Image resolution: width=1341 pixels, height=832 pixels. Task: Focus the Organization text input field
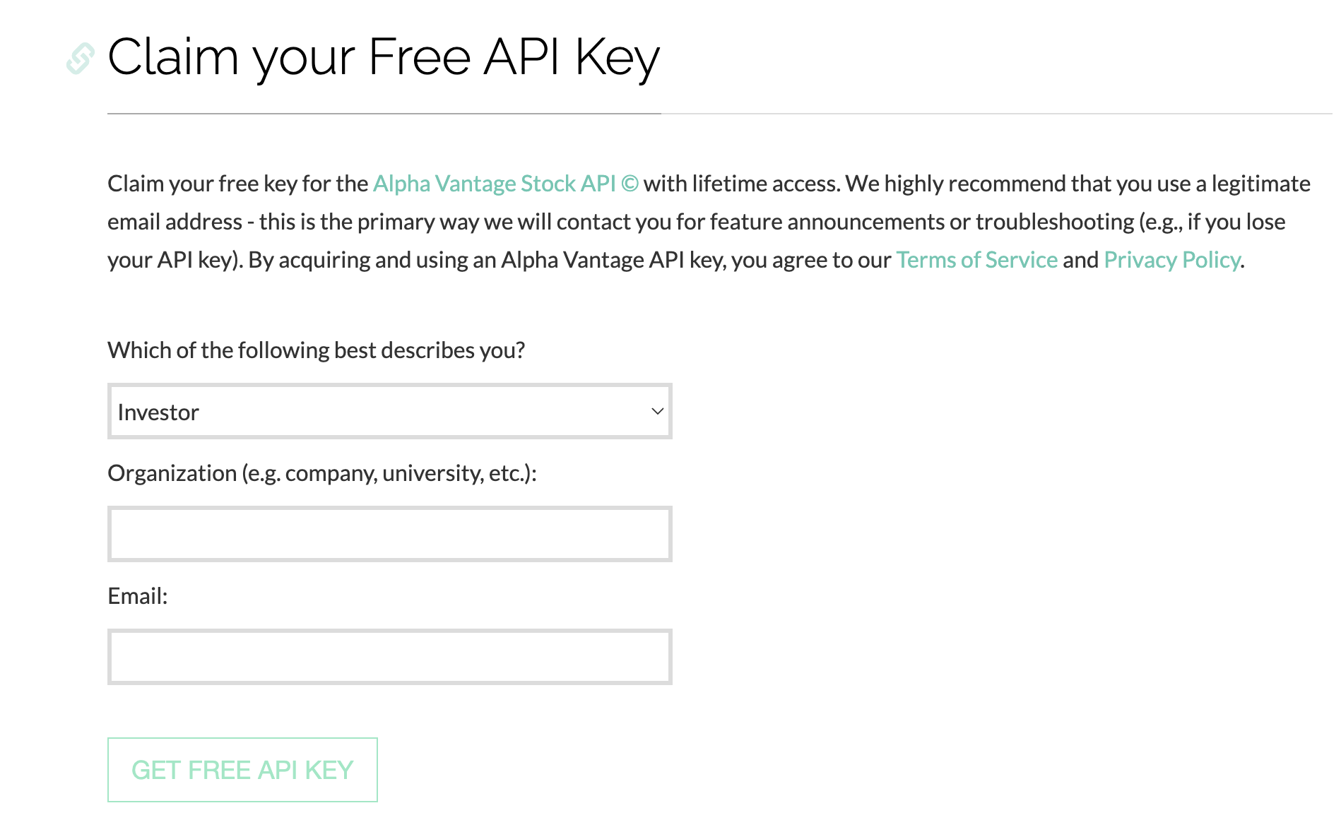coord(389,534)
